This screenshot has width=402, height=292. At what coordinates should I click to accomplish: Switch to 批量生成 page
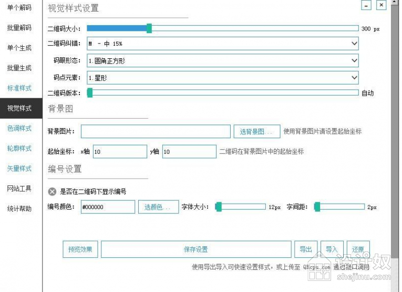click(x=19, y=68)
